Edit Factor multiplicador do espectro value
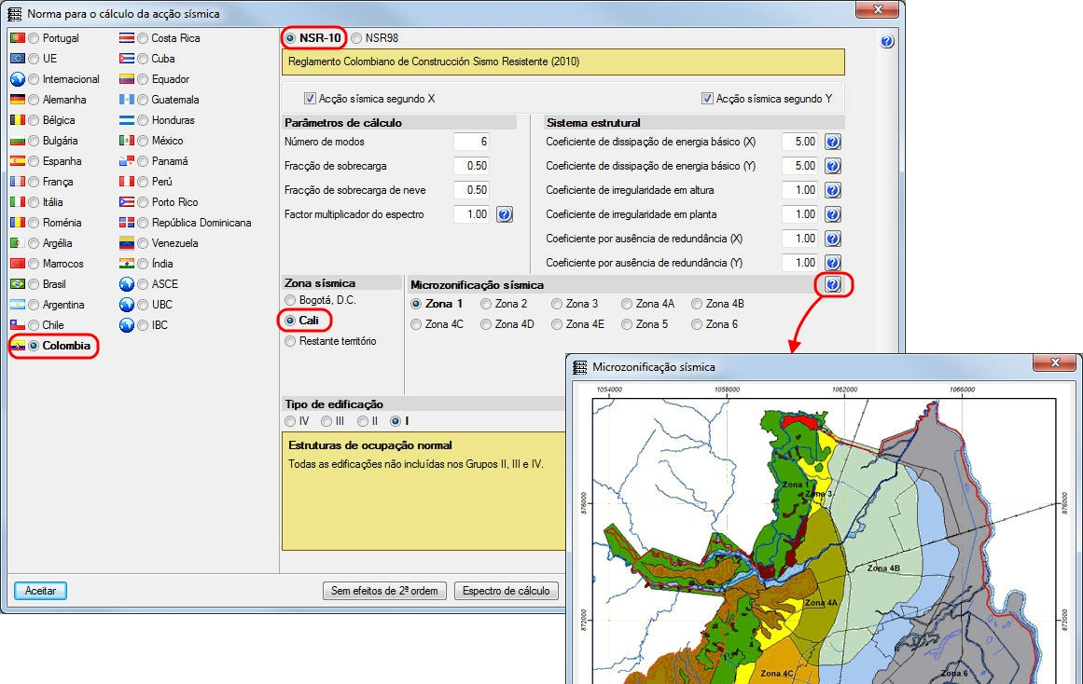The height and width of the screenshot is (684, 1083). tap(472, 214)
